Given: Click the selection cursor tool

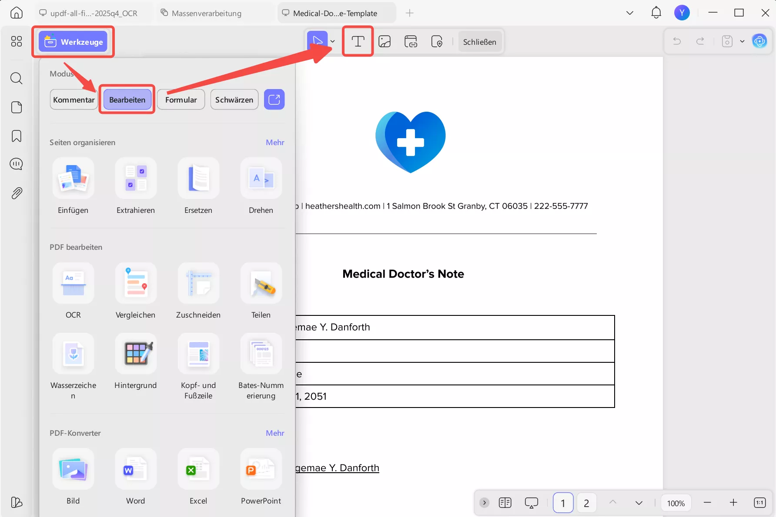Looking at the screenshot, I should pyautogui.click(x=318, y=41).
